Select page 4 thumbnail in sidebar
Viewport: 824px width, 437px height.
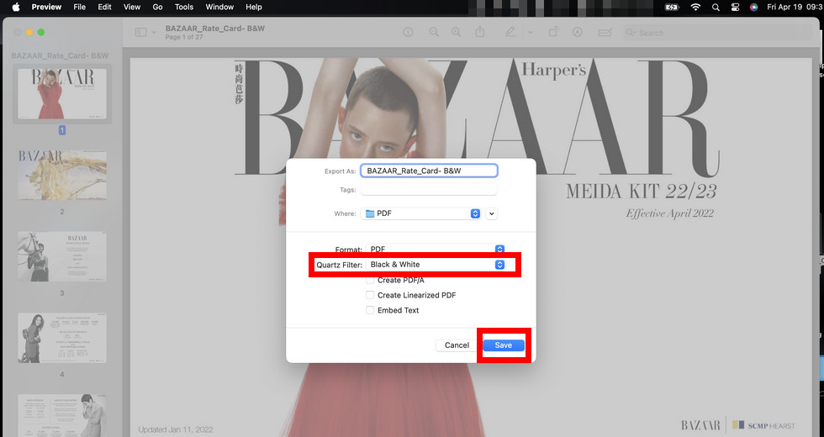click(62, 338)
